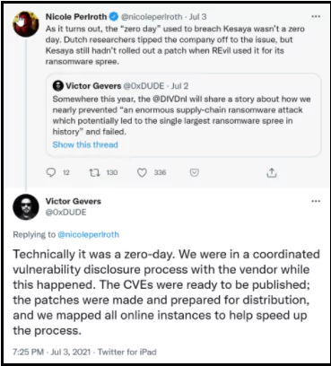The width and height of the screenshot is (331, 366).
Task: Open Victor Gevers' profile avatar in reply
Action: 26,207
